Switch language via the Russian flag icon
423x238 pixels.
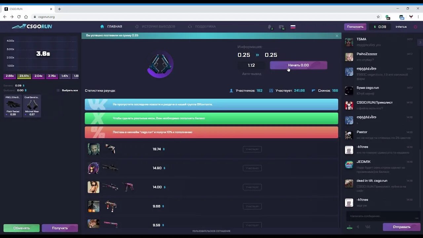coord(293,27)
